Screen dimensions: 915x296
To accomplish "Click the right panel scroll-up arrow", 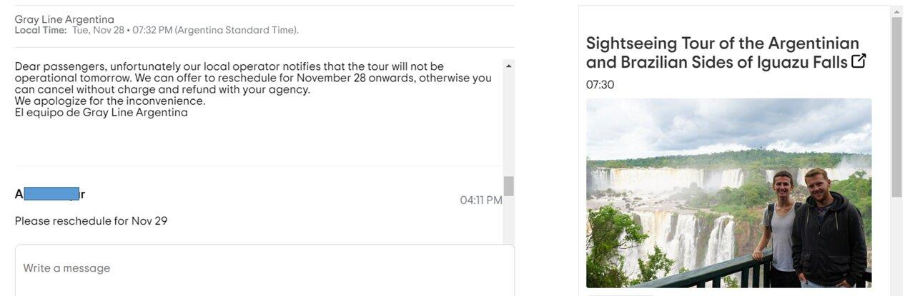I will pyautogui.click(x=896, y=12).
